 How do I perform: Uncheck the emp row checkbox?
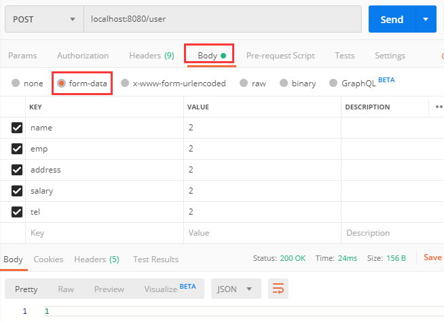[x=17, y=149]
